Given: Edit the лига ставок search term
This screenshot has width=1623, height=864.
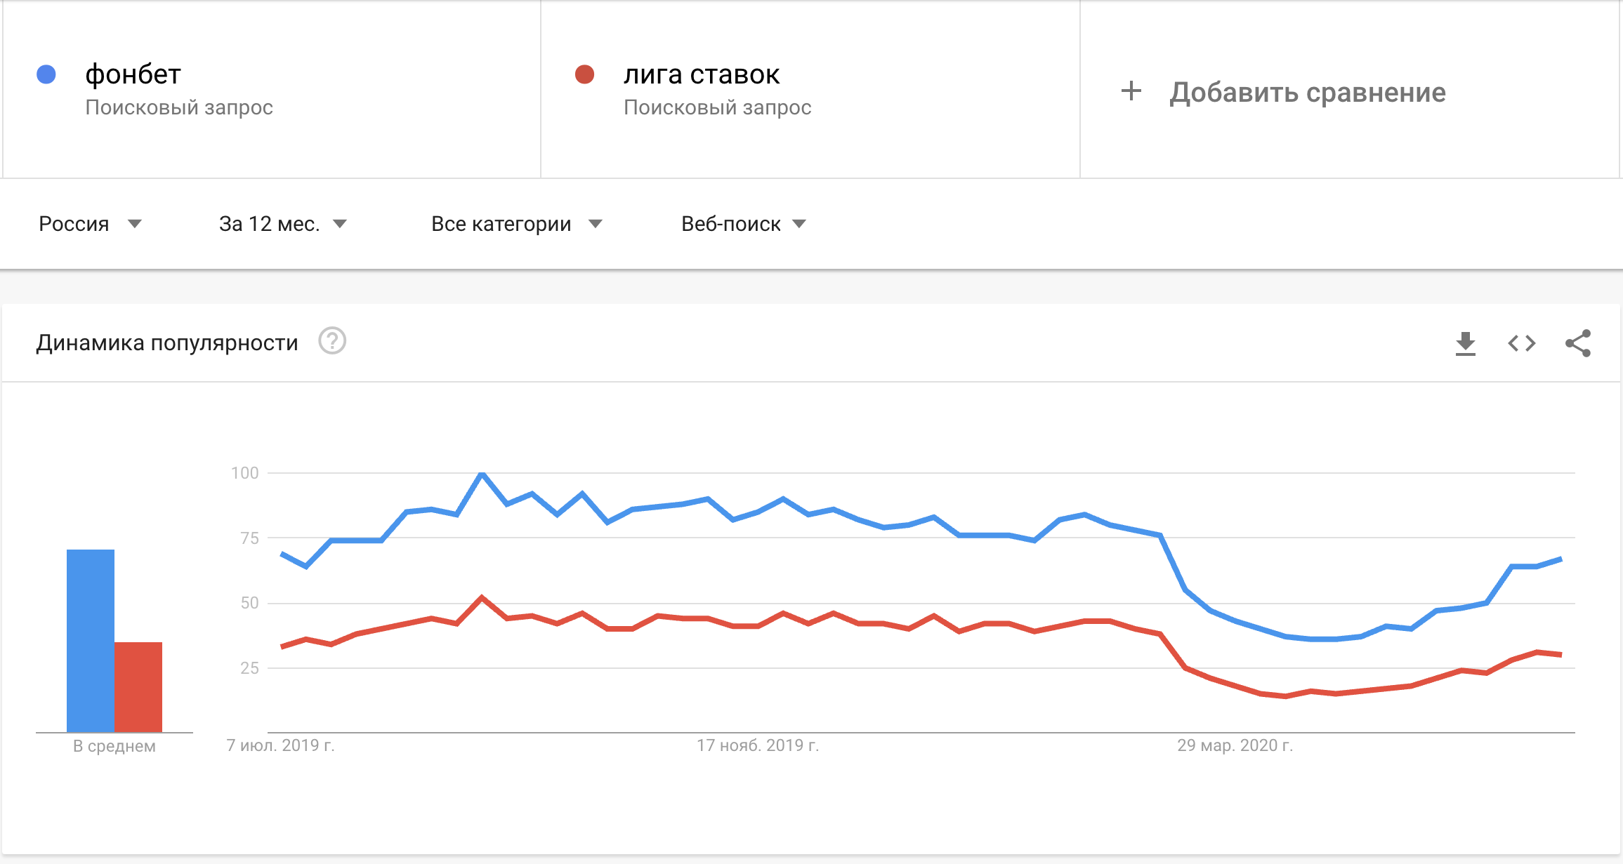Looking at the screenshot, I should point(701,74).
